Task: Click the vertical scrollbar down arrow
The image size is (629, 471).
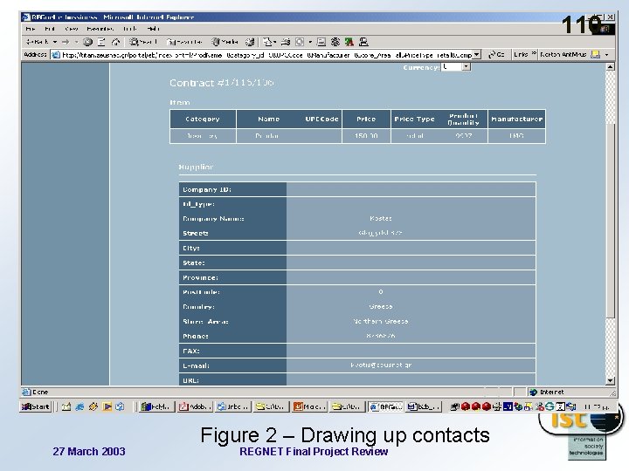Action: pyautogui.click(x=610, y=381)
